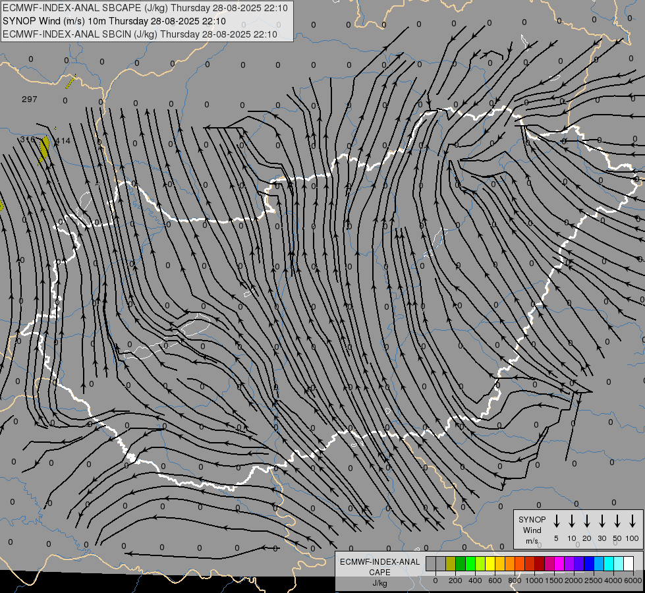Image resolution: width=645 pixels, height=593 pixels.
Task: Select the 400 tick label on CAPE scale
Action: click(475, 580)
